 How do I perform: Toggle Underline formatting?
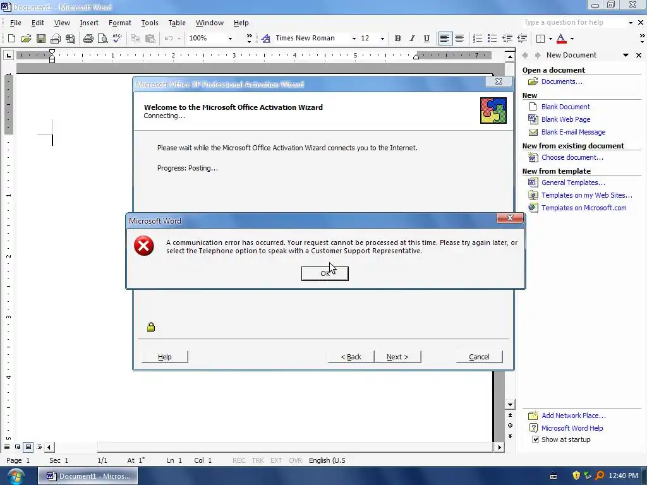426,39
